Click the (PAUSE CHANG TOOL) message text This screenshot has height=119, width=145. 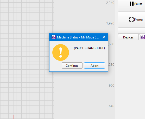89,48
